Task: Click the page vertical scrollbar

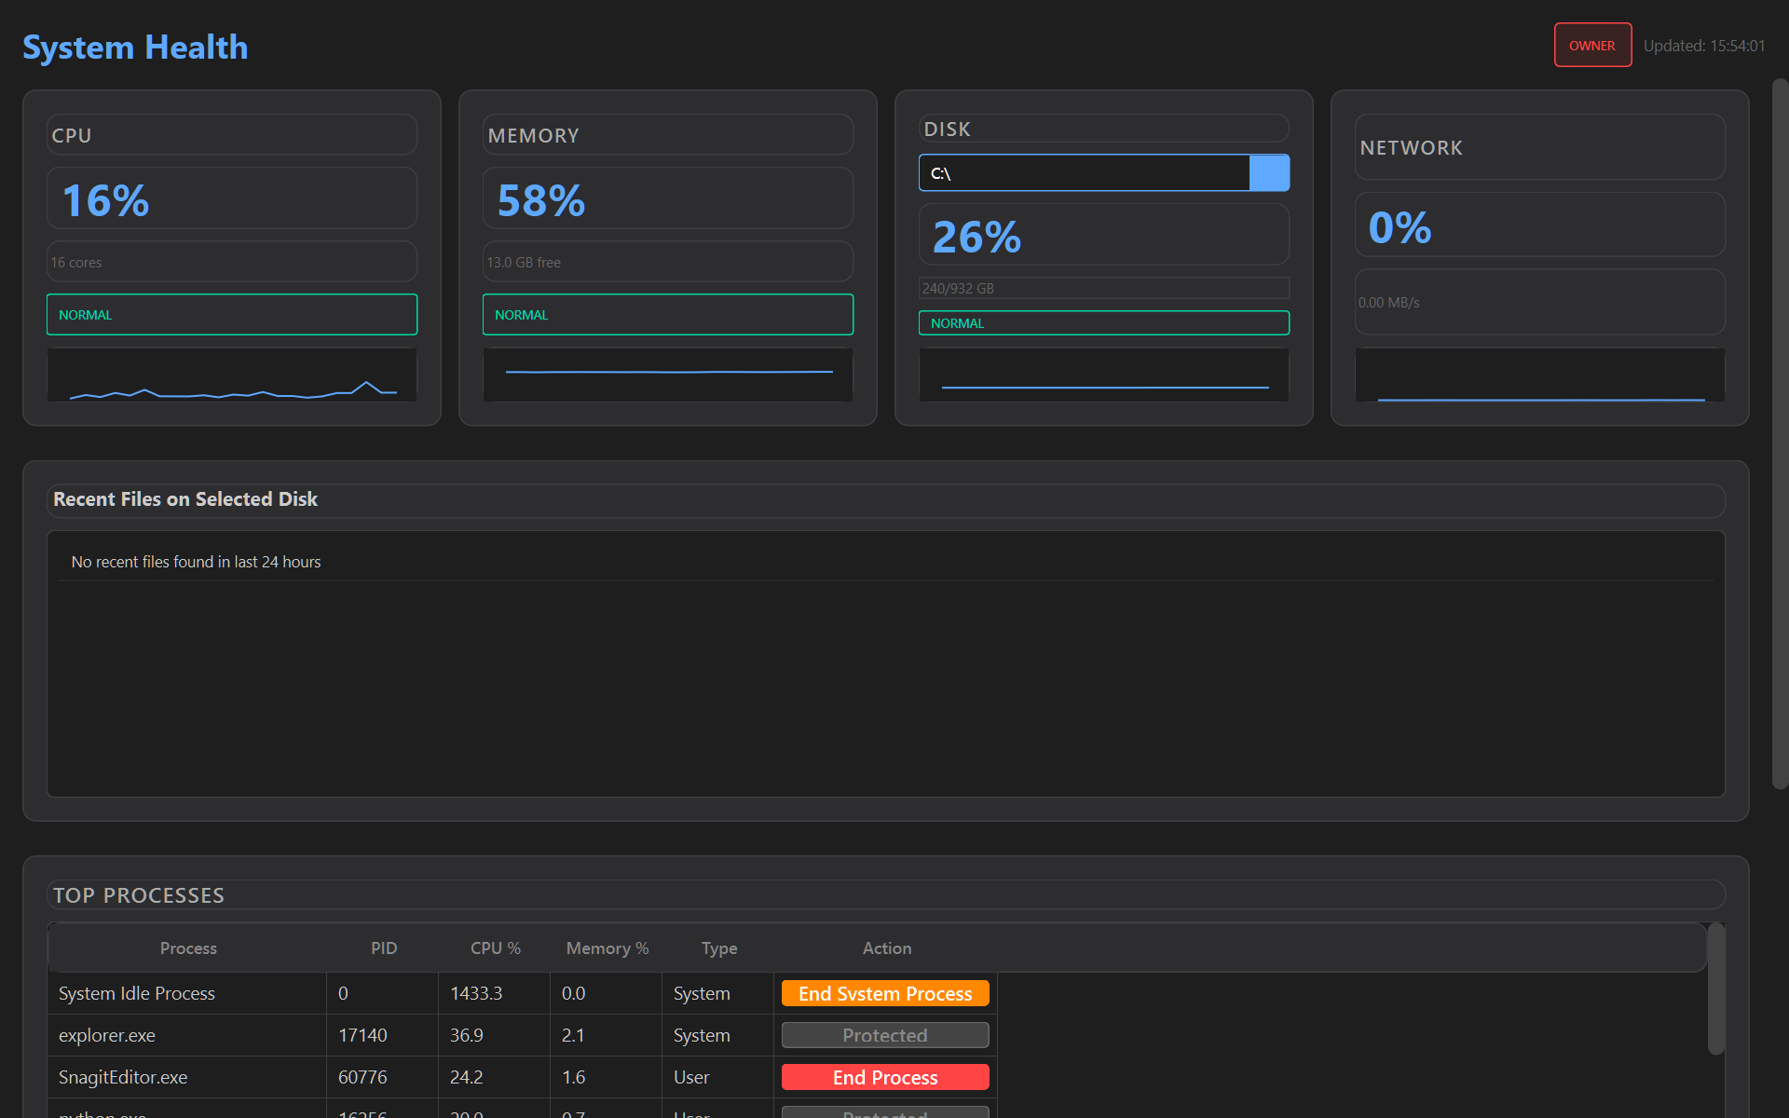Action: pyautogui.click(x=1780, y=433)
